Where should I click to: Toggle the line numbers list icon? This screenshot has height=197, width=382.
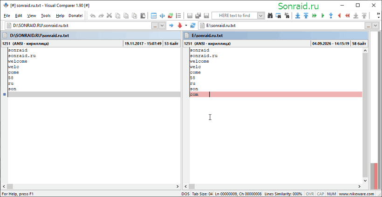[178, 16]
